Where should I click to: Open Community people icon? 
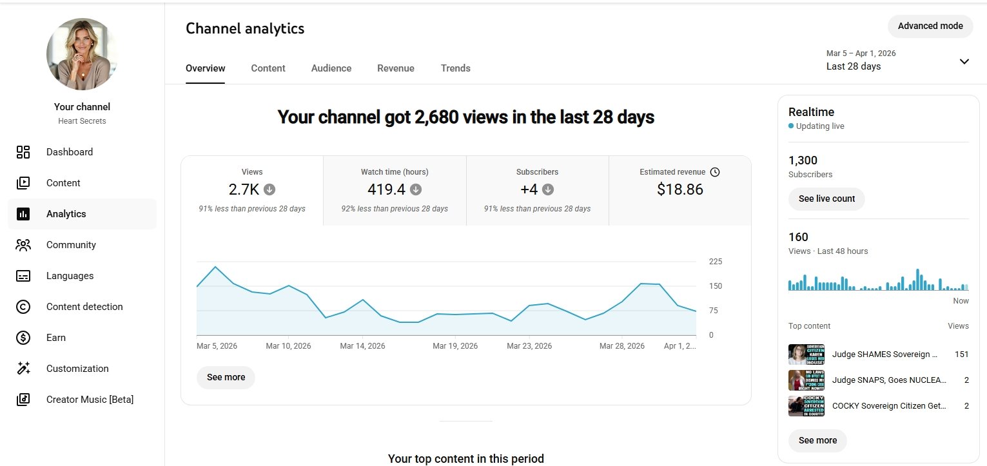coord(23,245)
